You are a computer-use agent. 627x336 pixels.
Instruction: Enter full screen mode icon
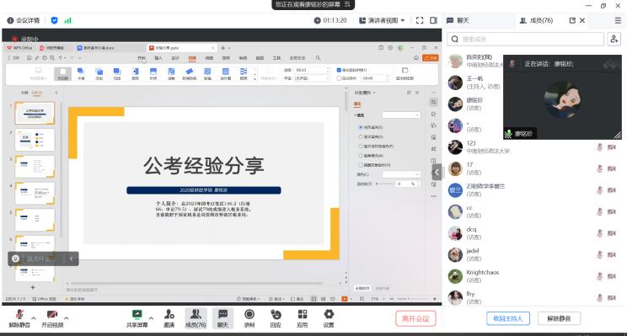[420, 20]
